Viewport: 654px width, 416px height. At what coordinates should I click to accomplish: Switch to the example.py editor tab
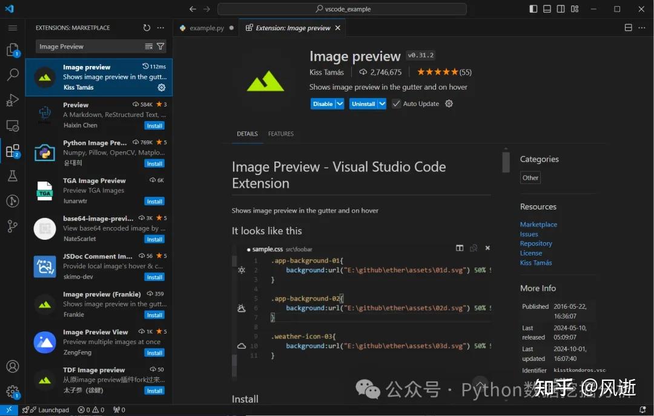(x=206, y=28)
